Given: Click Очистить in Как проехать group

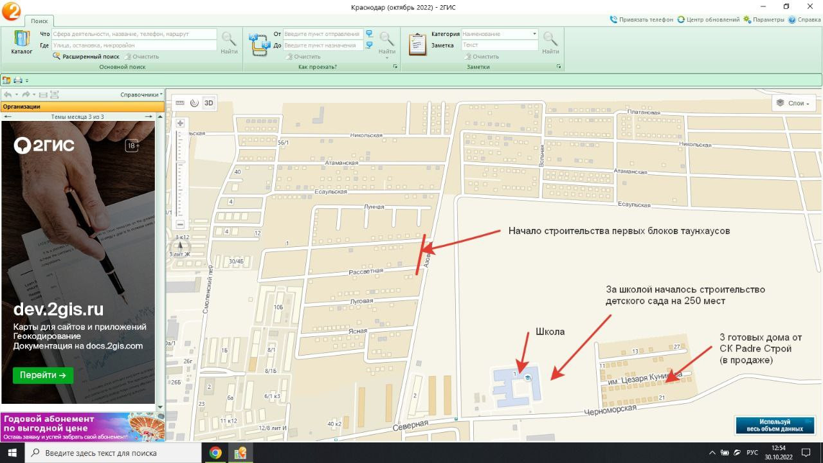Looking at the screenshot, I should pos(302,57).
